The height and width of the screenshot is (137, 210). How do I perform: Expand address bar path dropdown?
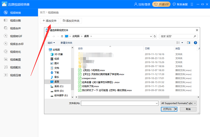coord(151,36)
